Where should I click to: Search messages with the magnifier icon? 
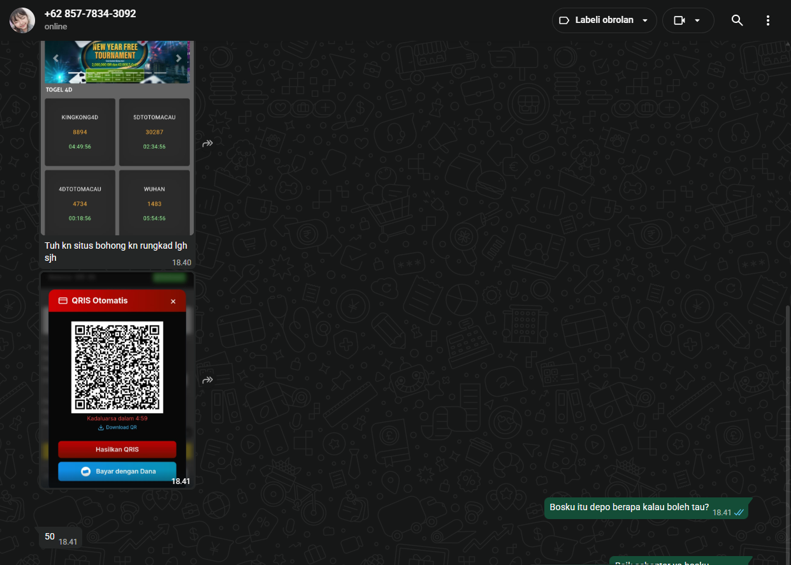click(x=737, y=20)
